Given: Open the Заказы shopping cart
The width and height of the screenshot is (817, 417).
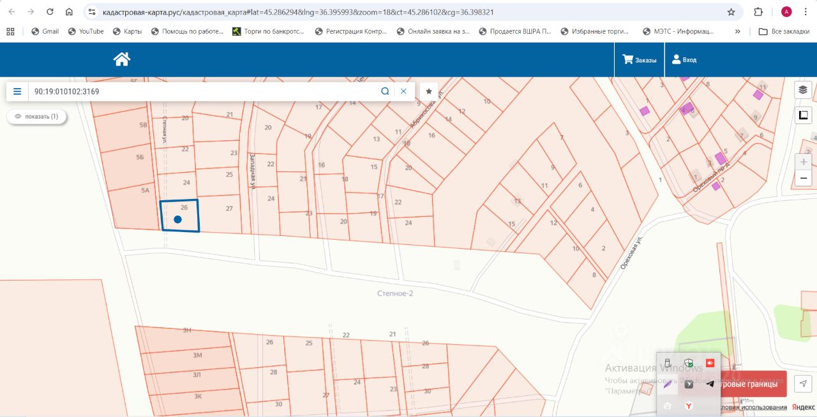Looking at the screenshot, I should [x=640, y=60].
